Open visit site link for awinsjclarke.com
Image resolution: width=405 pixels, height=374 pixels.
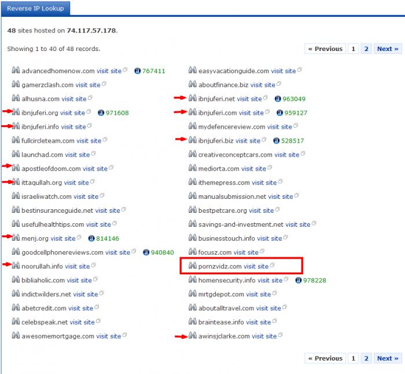coord(264,336)
